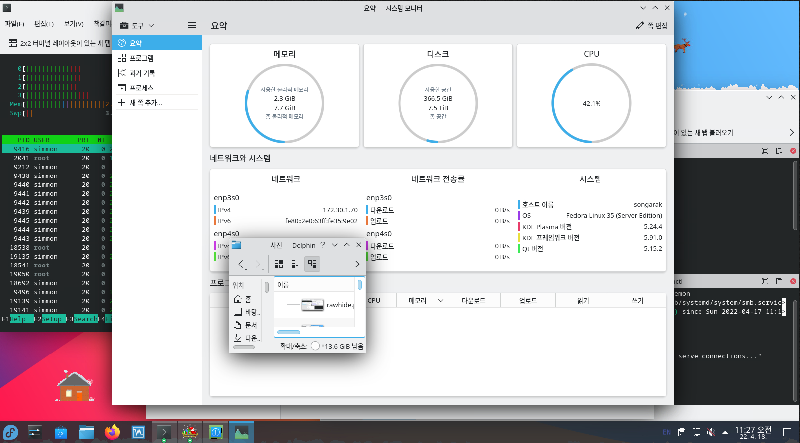Image resolution: width=800 pixels, height=443 pixels.
Task: Click the 이름 column header in Dolphin
Action: [315, 285]
